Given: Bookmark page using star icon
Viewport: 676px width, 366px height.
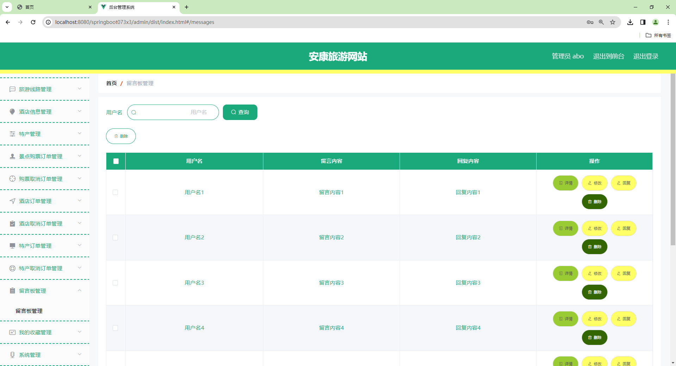Looking at the screenshot, I should pyautogui.click(x=613, y=22).
